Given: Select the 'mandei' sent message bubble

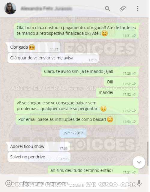Looking at the screenshot, I should (117, 93).
